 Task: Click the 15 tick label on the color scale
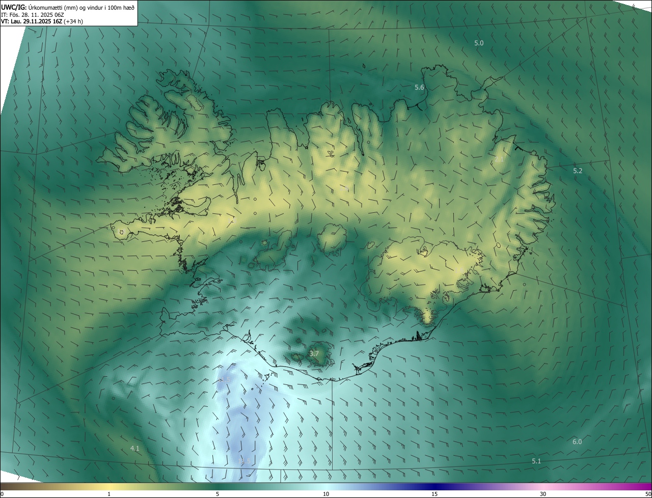click(434, 494)
